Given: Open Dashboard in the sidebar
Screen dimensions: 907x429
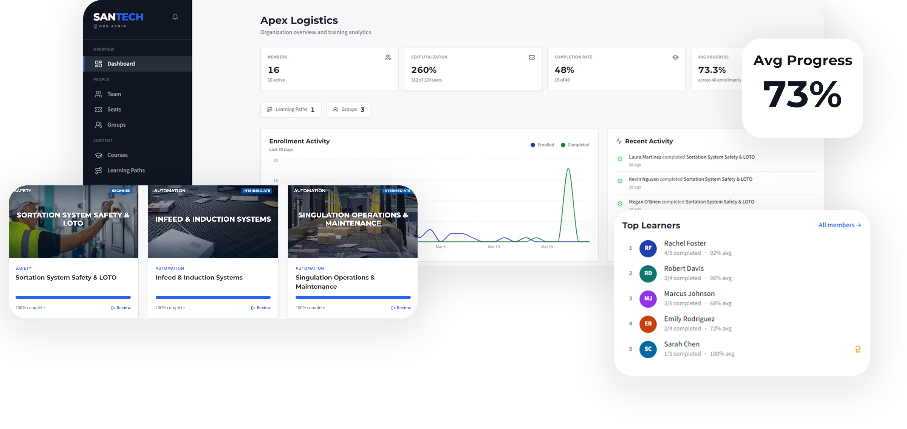Looking at the screenshot, I should click(x=121, y=64).
